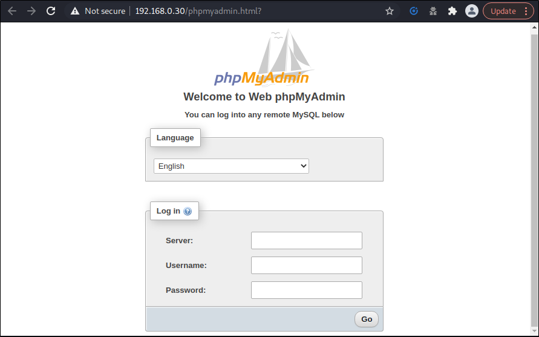Open the Extensions puzzle piece menu
539x337 pixels.
click(452, 11)
